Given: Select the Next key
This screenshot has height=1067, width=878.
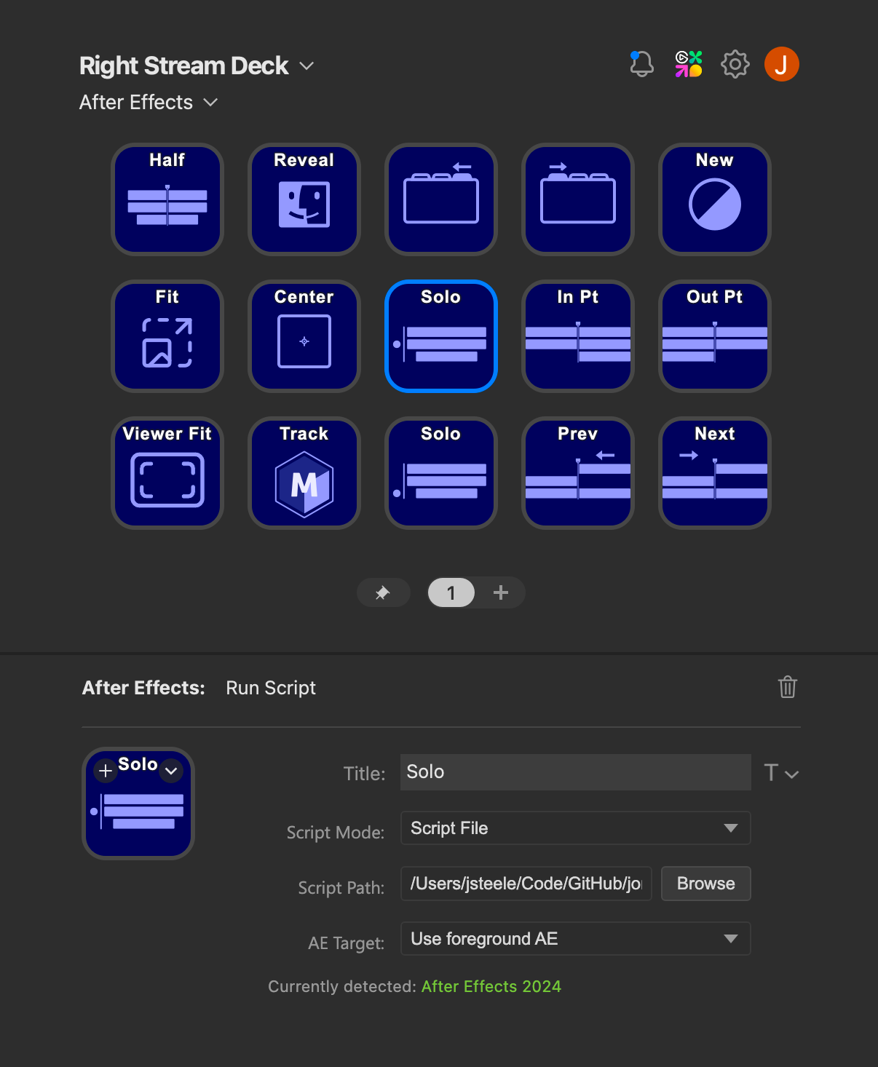Looking at the screenshot, I should 715,473.
